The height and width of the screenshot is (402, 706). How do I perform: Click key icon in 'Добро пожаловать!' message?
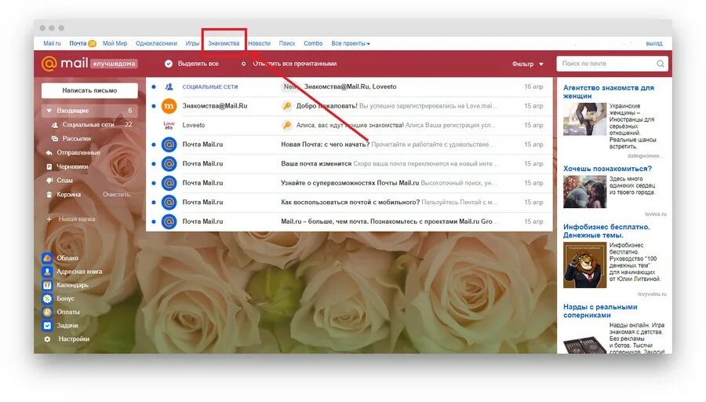(287, 106)
